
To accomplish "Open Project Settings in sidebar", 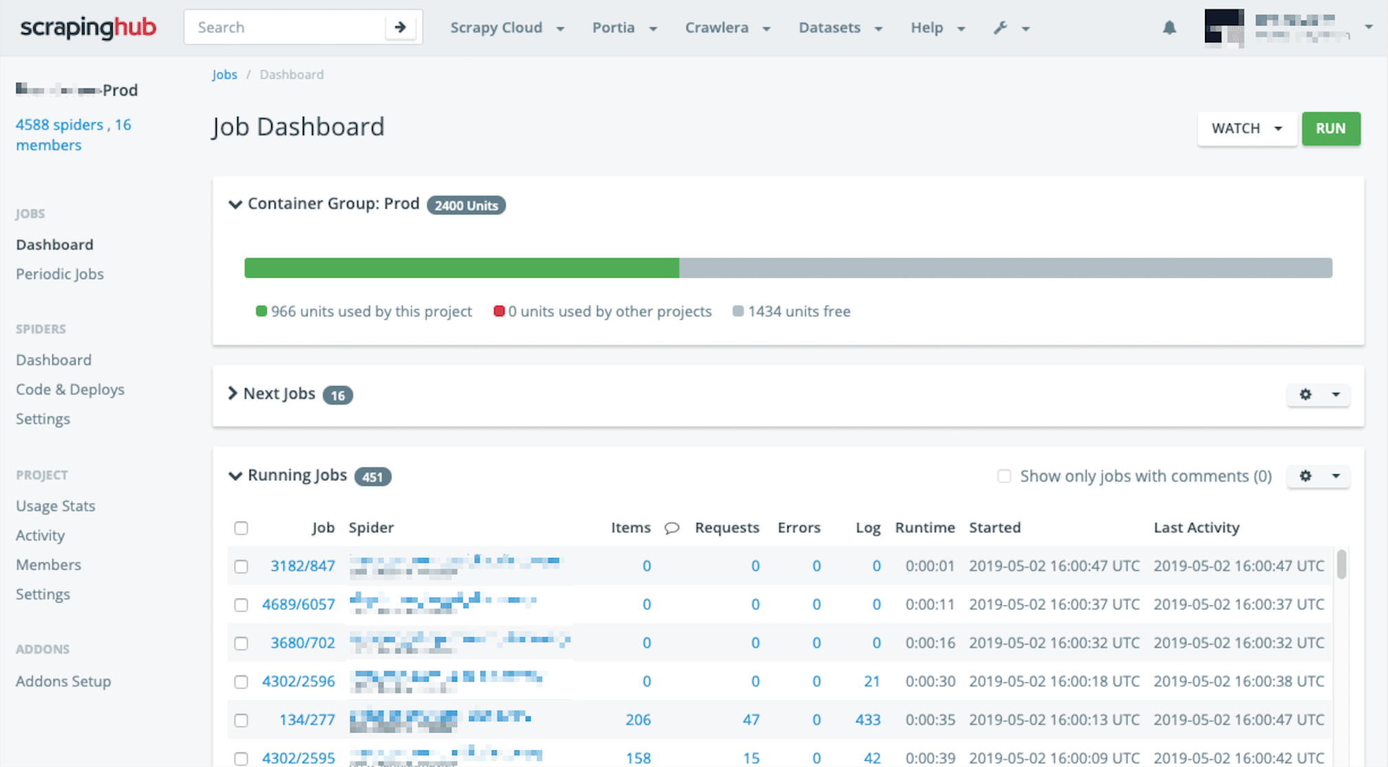I will tap(43, 594).
